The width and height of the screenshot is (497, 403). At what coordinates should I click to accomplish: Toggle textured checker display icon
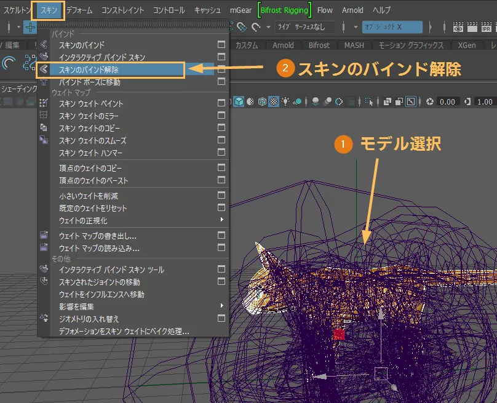(274, 102)
